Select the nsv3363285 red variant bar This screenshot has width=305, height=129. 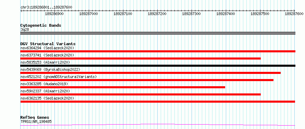pos(123,87)
